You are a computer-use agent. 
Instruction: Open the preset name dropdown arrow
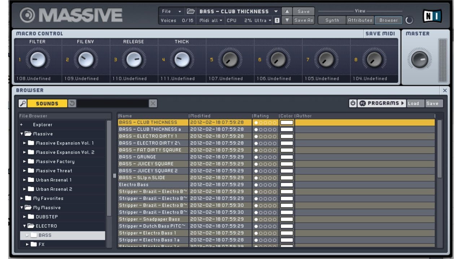(x=276, y=12)
